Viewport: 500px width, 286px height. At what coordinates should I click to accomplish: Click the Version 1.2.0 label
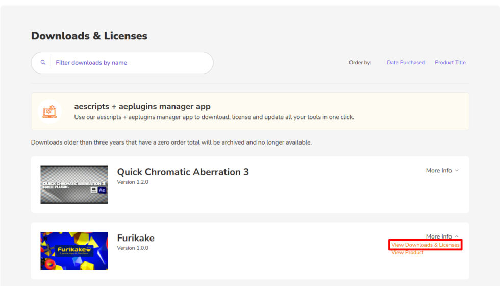pyautogui.click(x=133, y=182)
